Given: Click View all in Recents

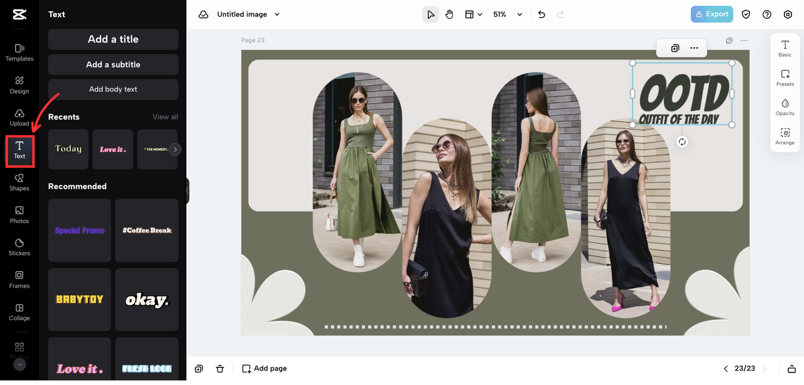Looking at the screenshot, I should tap(165, 117).
